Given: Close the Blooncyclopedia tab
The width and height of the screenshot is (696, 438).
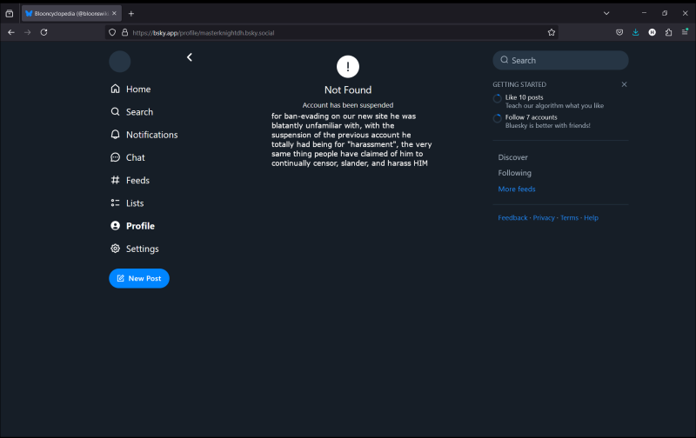Looking at the screenshot, I should pos(114,13).
